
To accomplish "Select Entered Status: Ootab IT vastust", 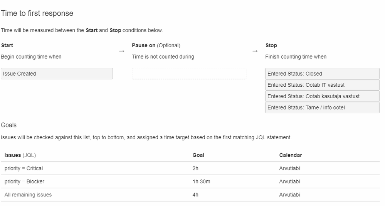I will [322, 85].
